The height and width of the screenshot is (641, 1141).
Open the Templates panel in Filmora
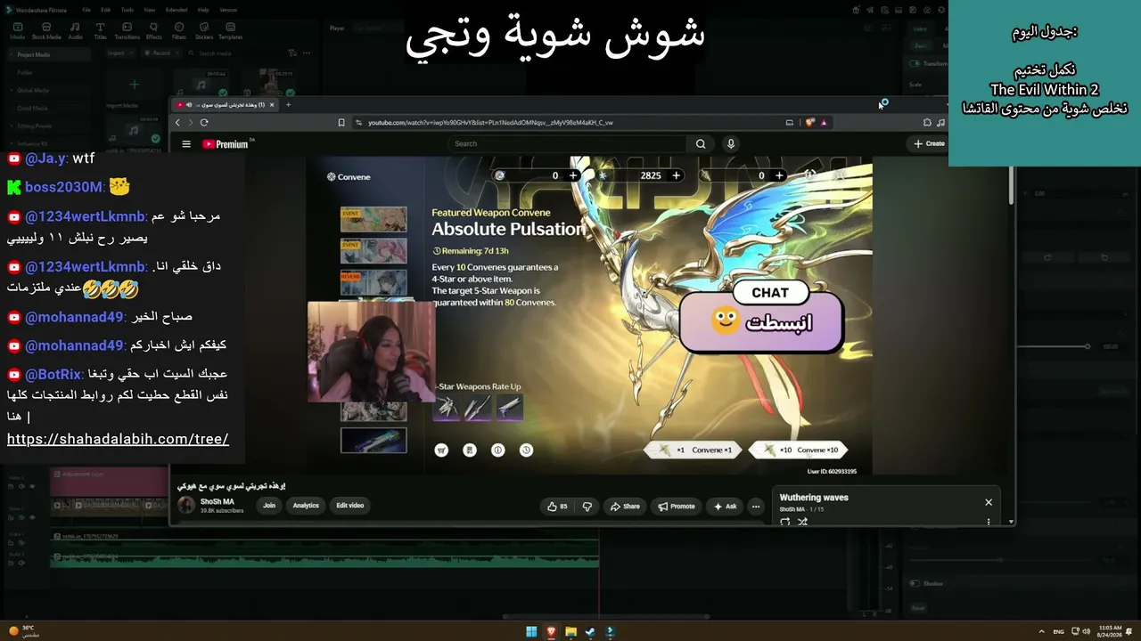[x=230, y=31]
